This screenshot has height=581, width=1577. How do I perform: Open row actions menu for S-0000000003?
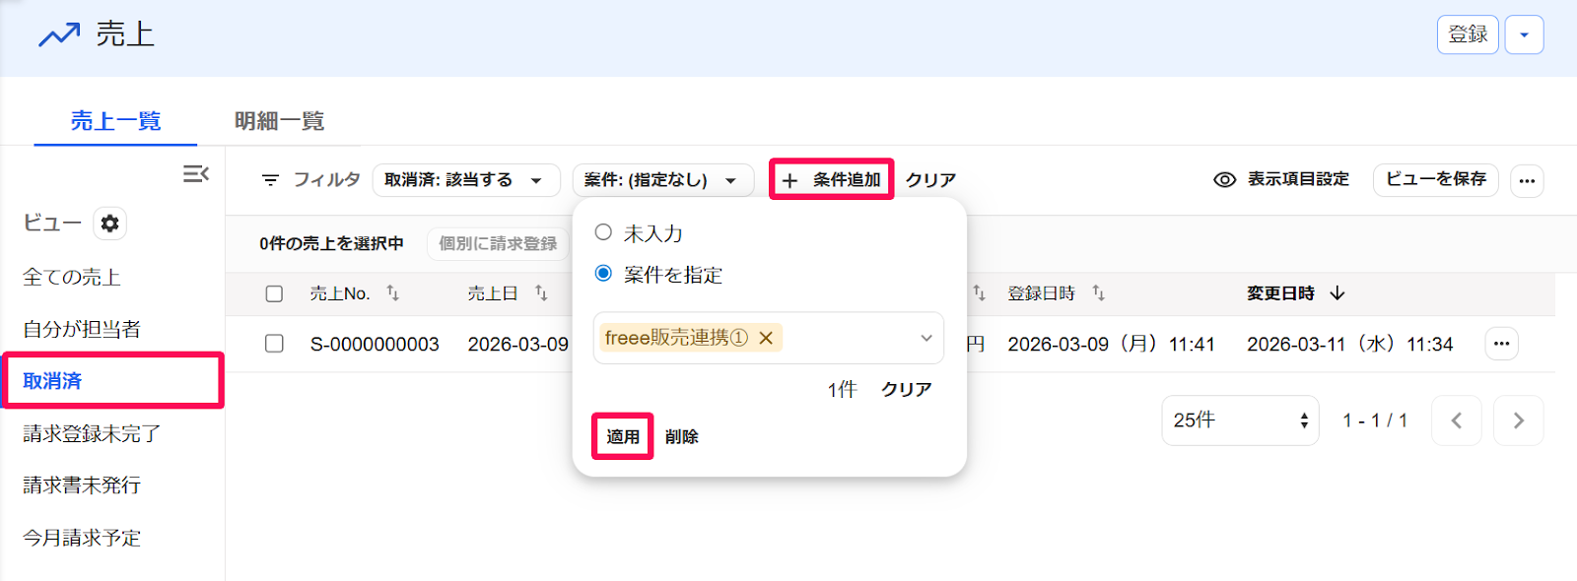click(1501, 344)
